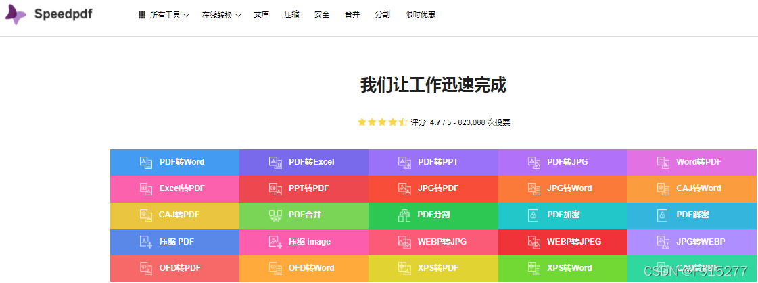
Task: Click the JPG转Word tile icon
Action: click(x=534, y=188)
